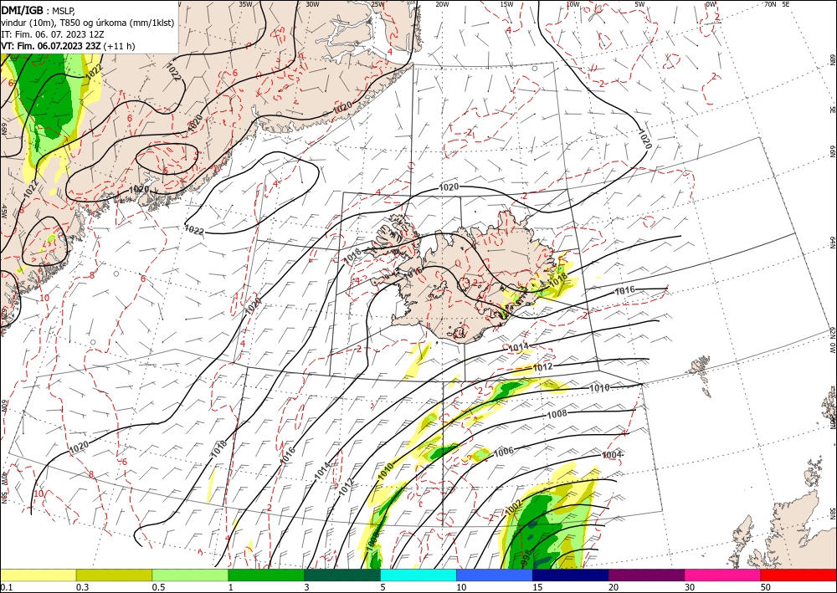Click the 15W longitude label at top
The height and width of the screenshot is (593, 837).
pyautogui.click(x=506, y=4)
